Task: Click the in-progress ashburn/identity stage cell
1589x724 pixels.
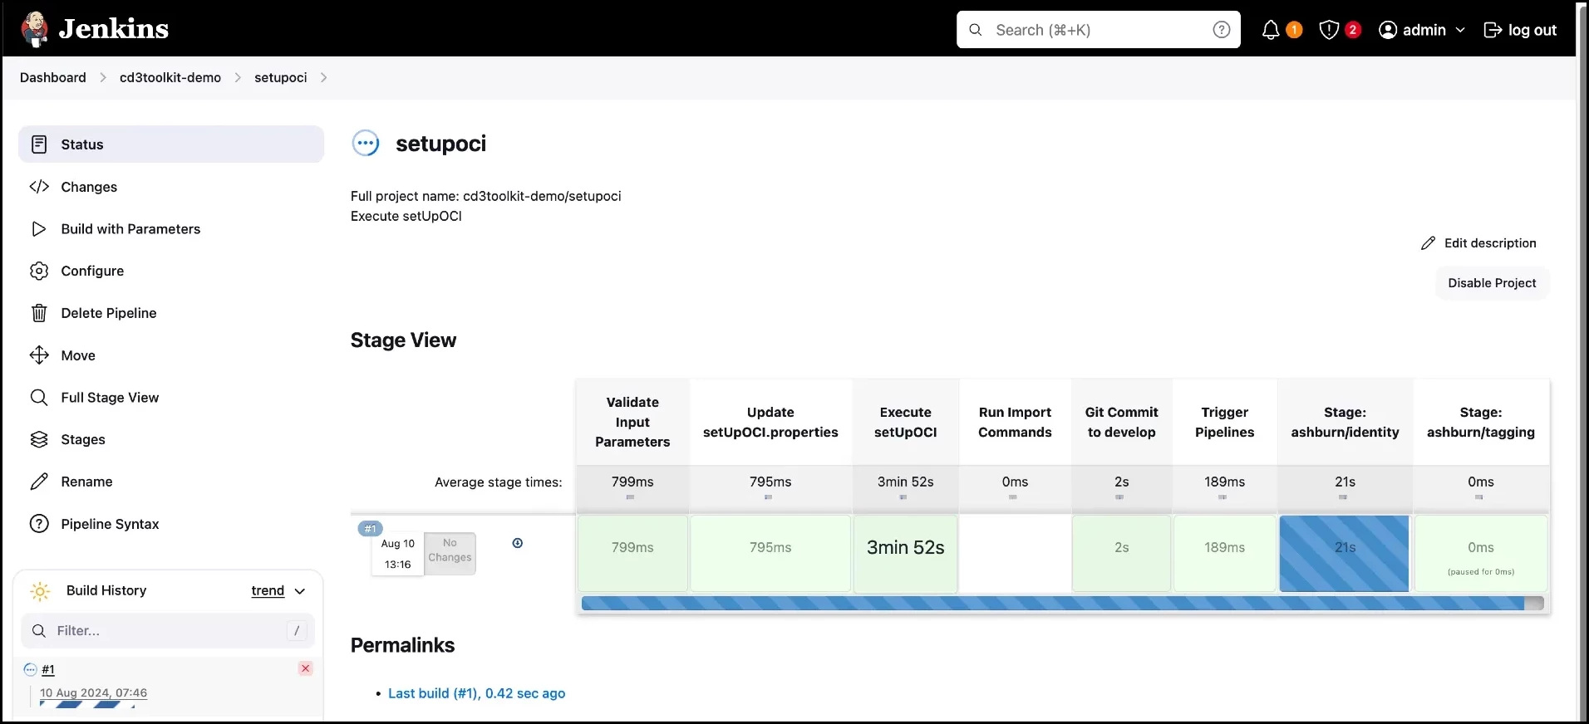Action: [1344, 553]
